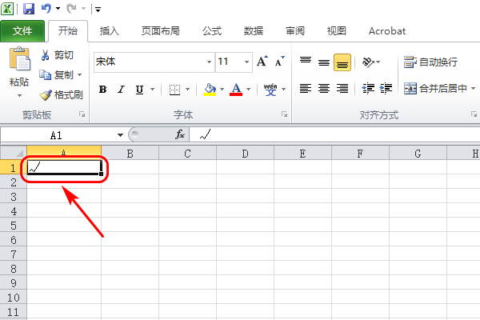This screenshot has width=480, height=320.
Task: Open the Acrobat tab
Action: 387,31
